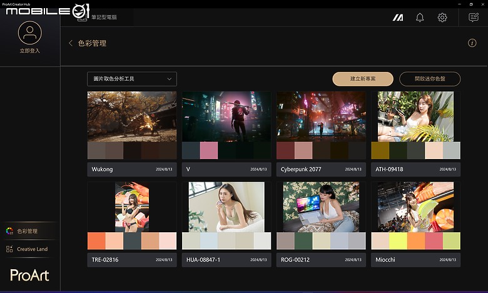Viewport: 488px width, 293px height.
Task: Pick the salmon pink swatch in Cyberpunk 2077
Action: [x=303, y=150]
